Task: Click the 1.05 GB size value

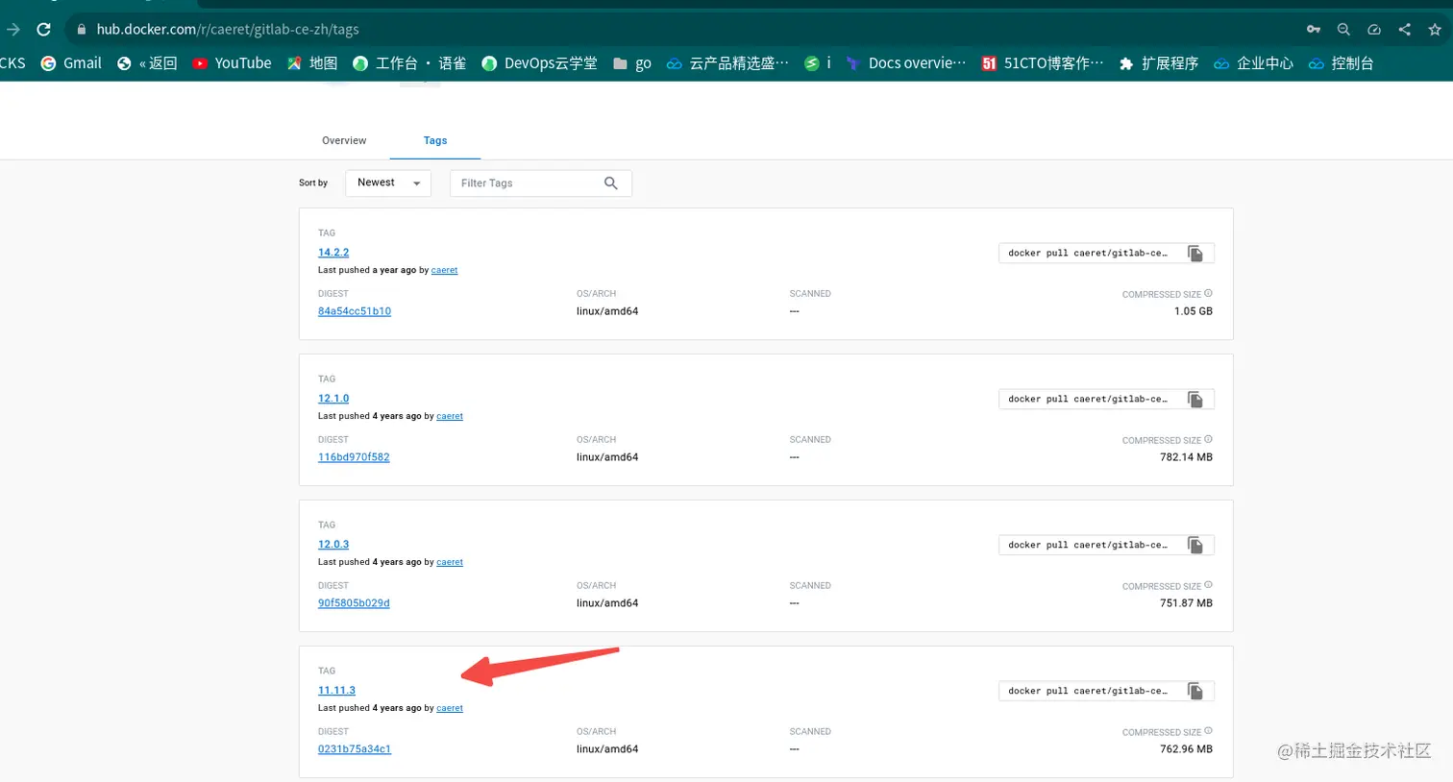Action: coord(1193,311)
